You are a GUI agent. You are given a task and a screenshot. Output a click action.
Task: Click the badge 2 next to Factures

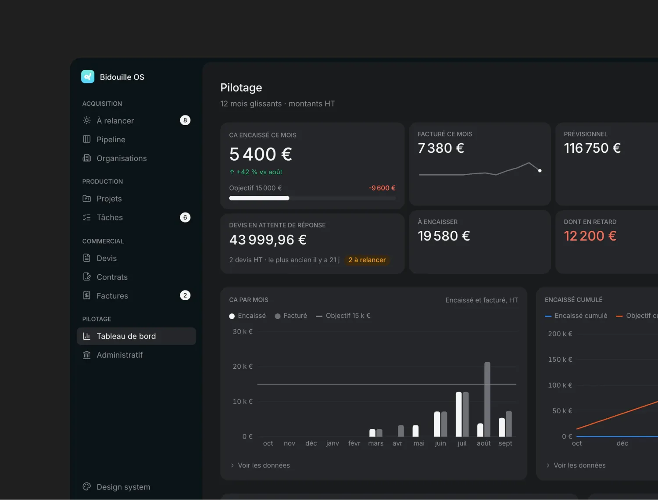[x=185, y=295]
